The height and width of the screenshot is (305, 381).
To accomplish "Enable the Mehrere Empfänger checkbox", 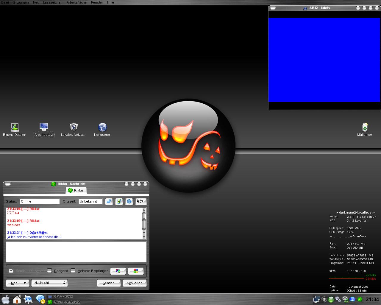I will click(73, 271).
